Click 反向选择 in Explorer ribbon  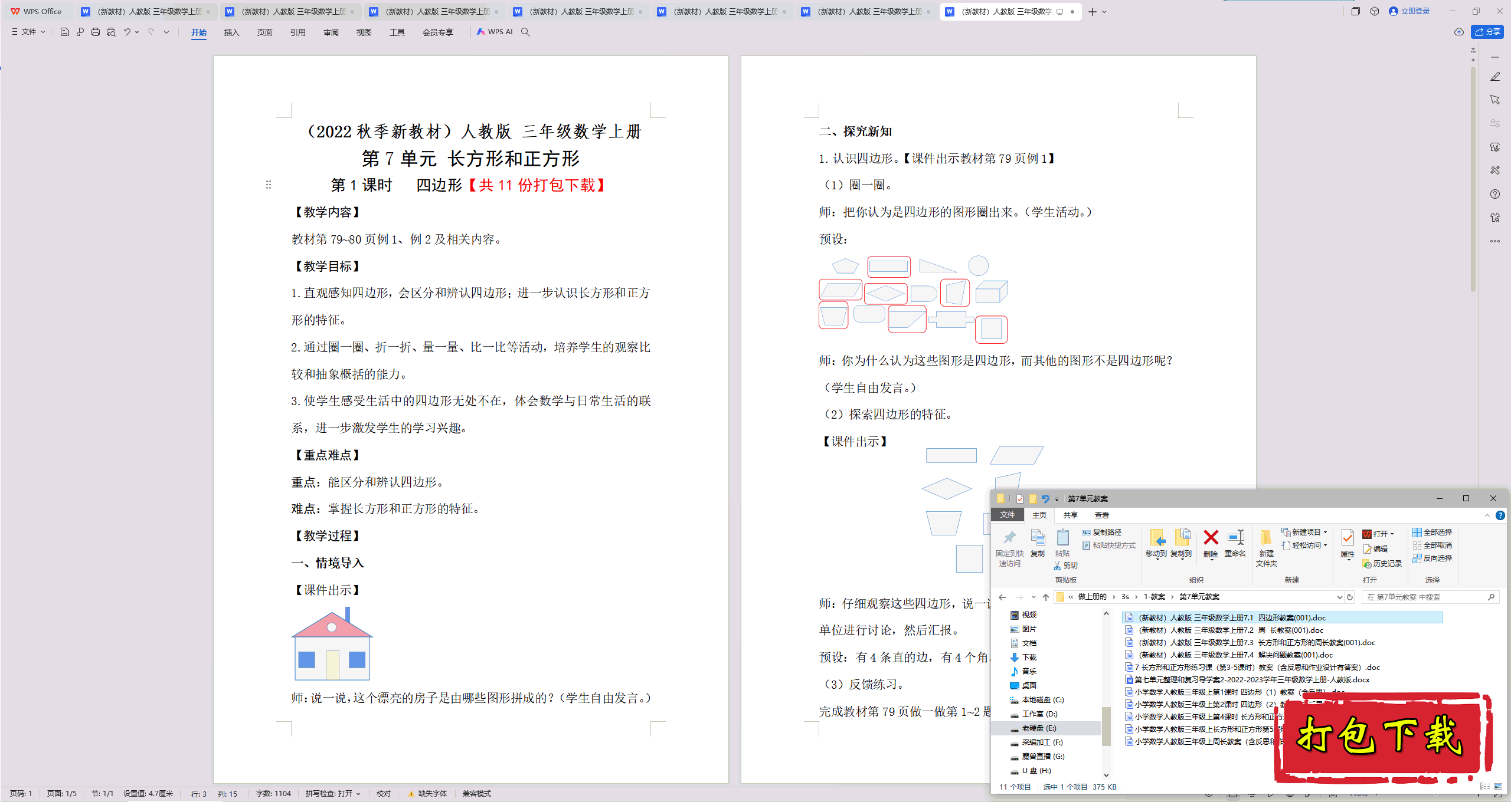point(1432,558)
